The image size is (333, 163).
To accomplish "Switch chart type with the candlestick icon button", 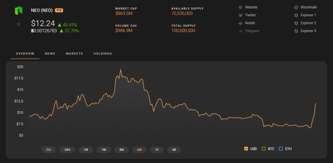I will (x=49, y=149).
